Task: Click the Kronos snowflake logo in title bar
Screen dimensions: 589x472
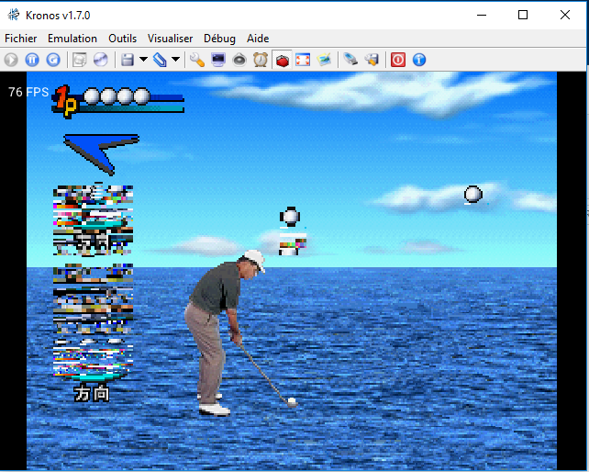Action: tap(14, 15)
